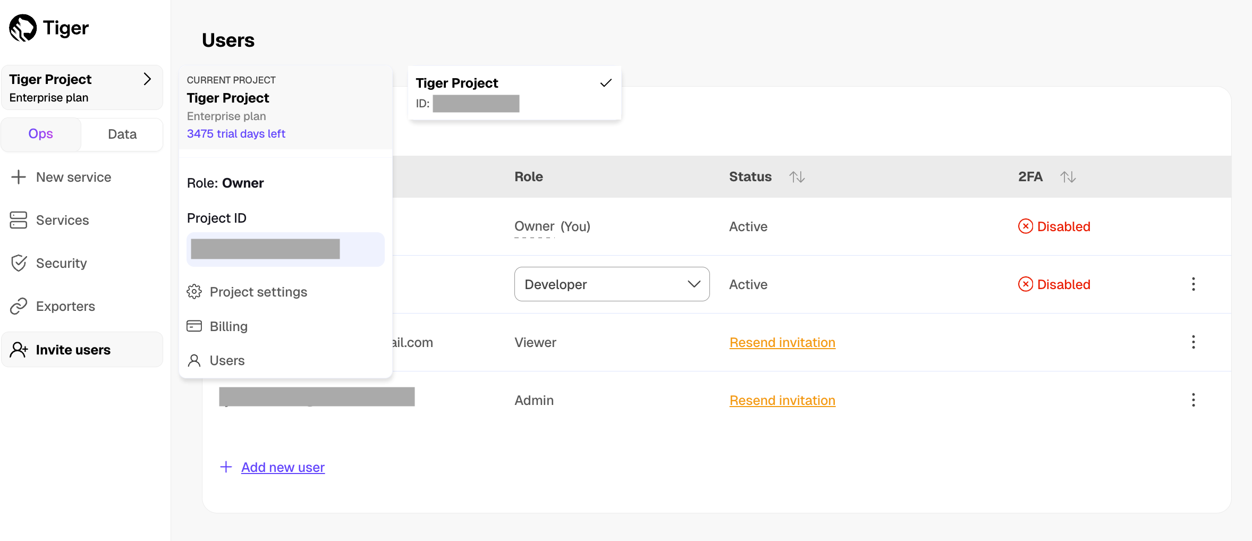
Task: Open Services from the sidebar icon
Action: (19, 220)
